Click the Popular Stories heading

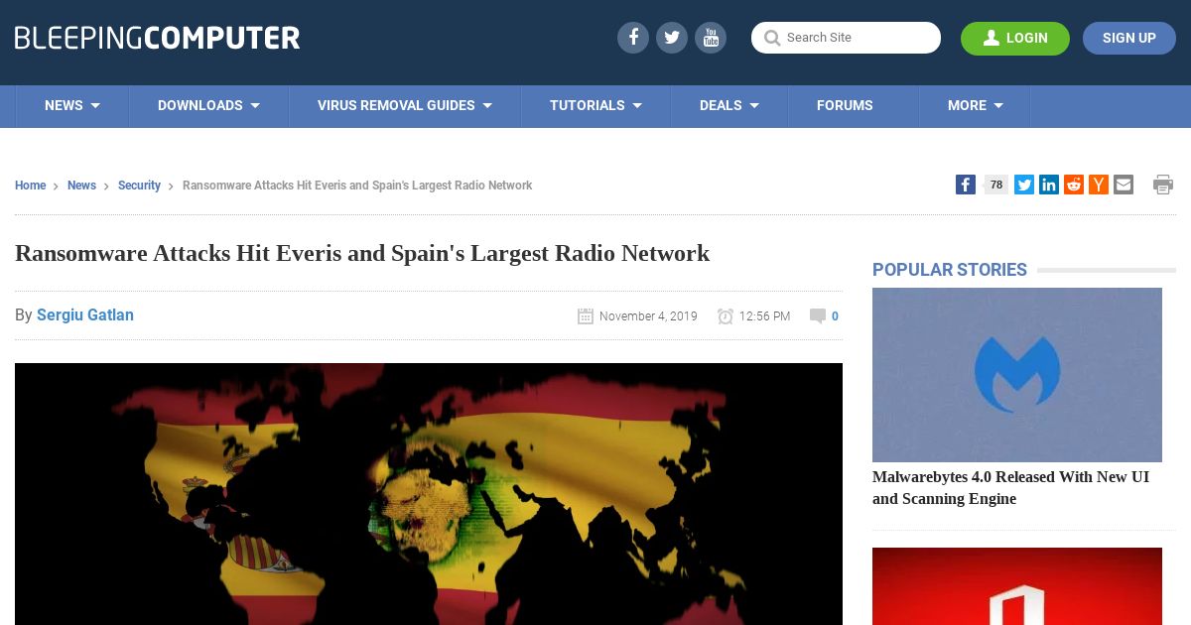[950, 270]
